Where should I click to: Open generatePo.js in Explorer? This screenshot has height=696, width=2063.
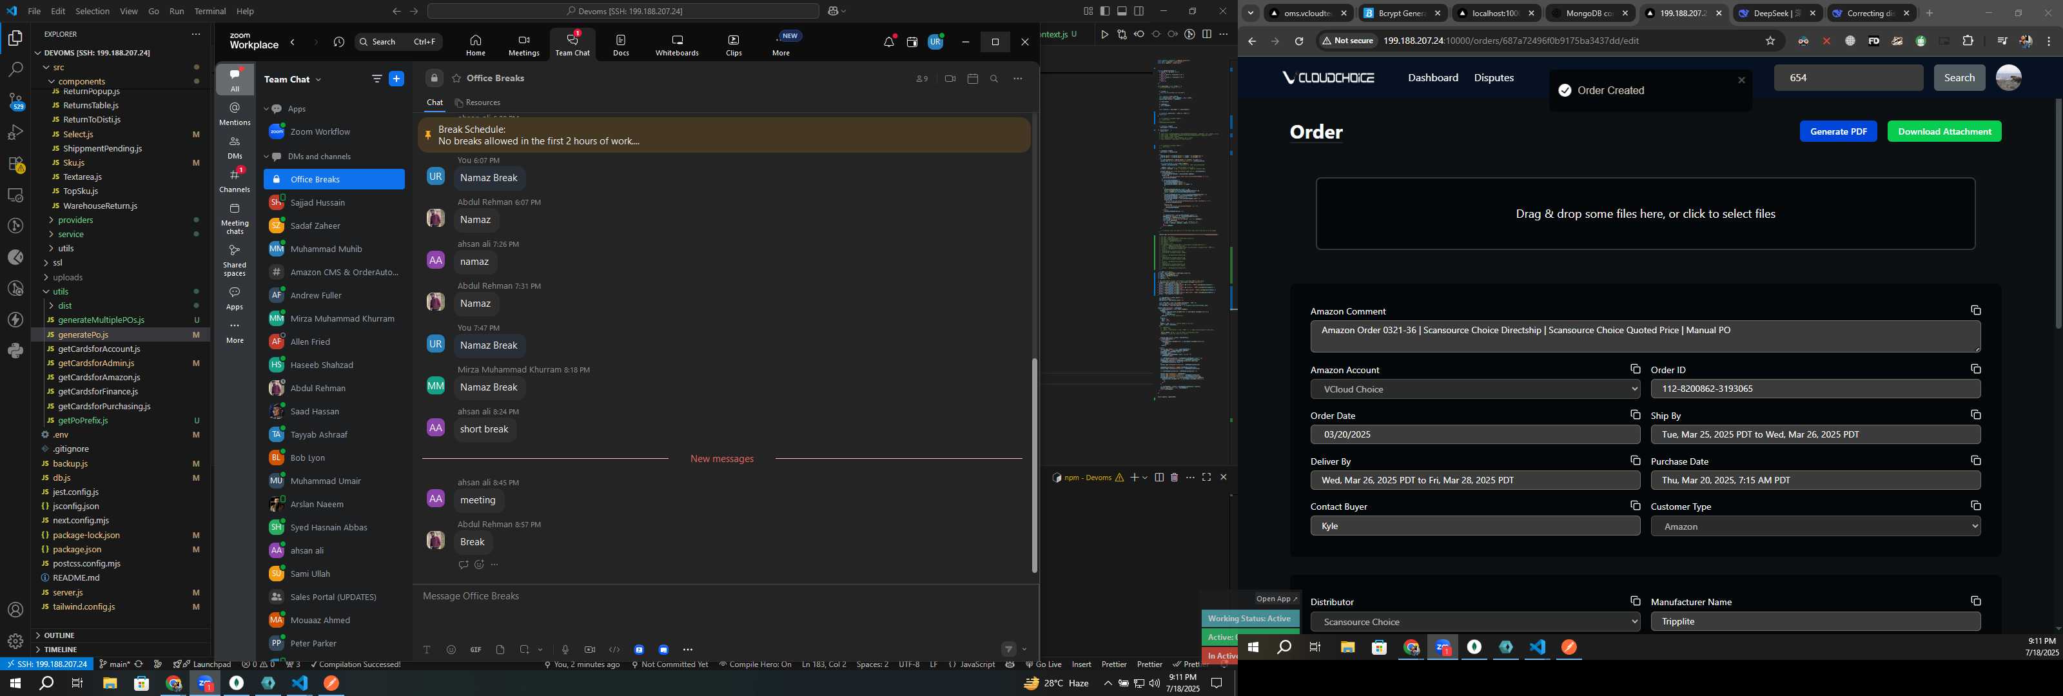(x=83, y=334)
